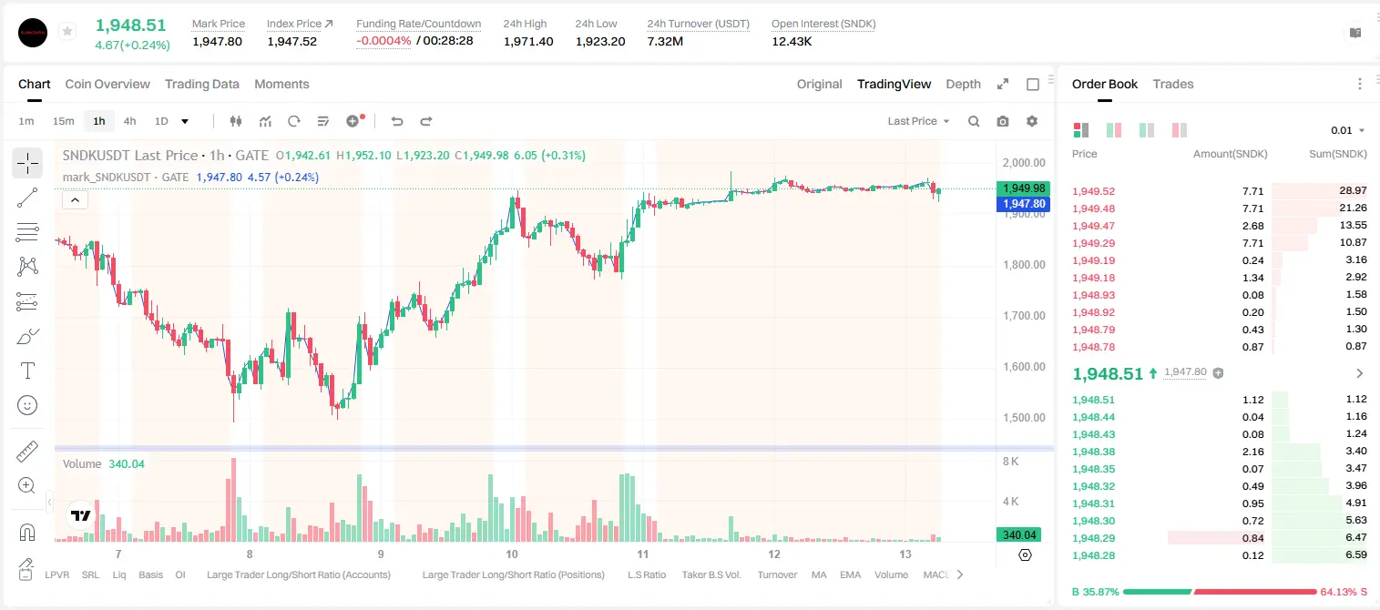This screenshot has width=1380, height=610.
Task: Click the 1,949.52 ask price row
Action: click(x=1220, y=191)
